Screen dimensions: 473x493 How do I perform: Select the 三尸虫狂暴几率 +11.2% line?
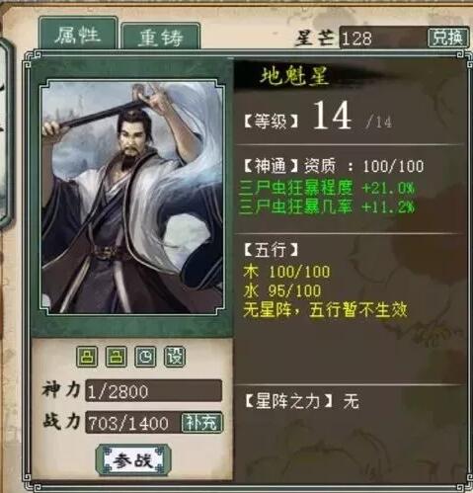327,206
